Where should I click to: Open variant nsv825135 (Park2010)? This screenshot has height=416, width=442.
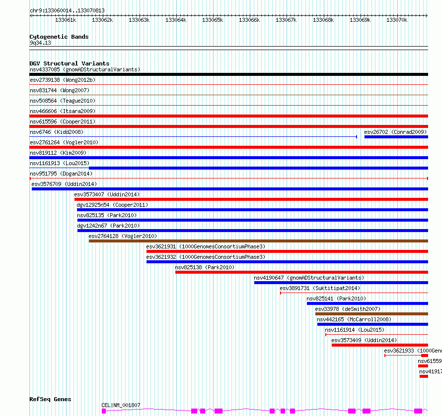tap(107, 215)
